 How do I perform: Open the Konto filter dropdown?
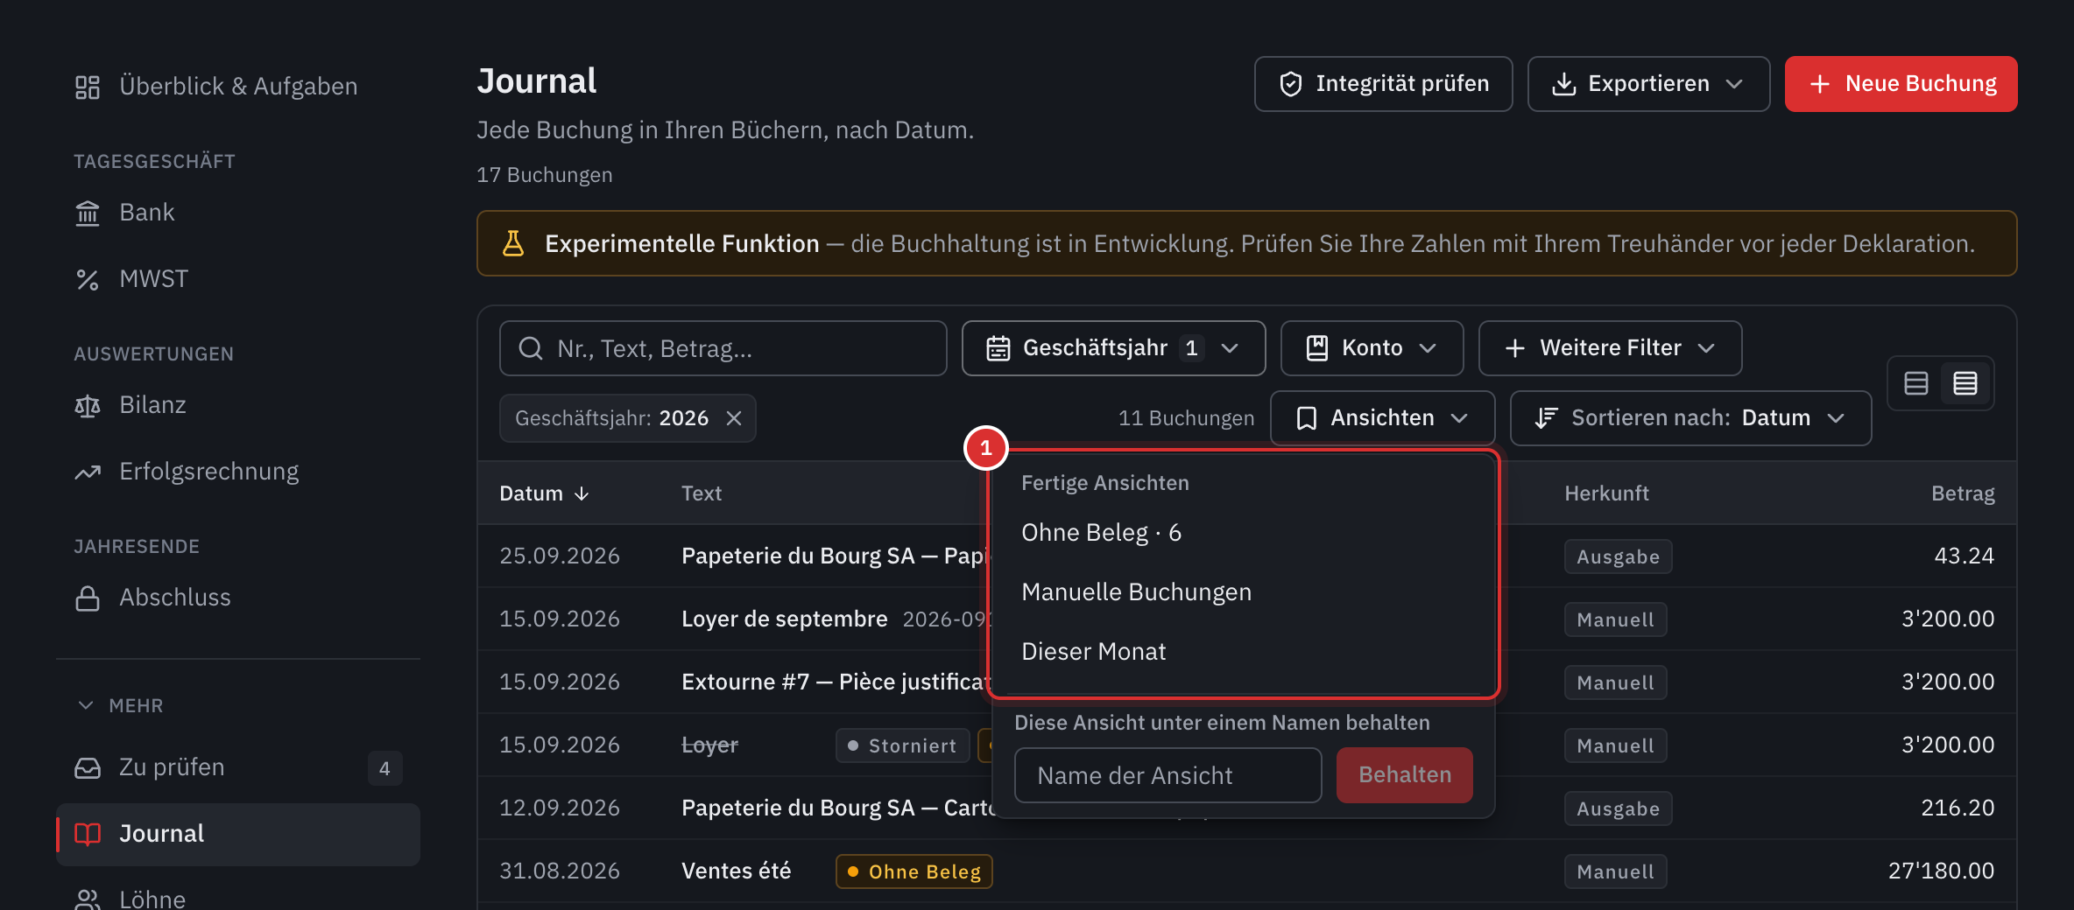(x=1372, y=348)
